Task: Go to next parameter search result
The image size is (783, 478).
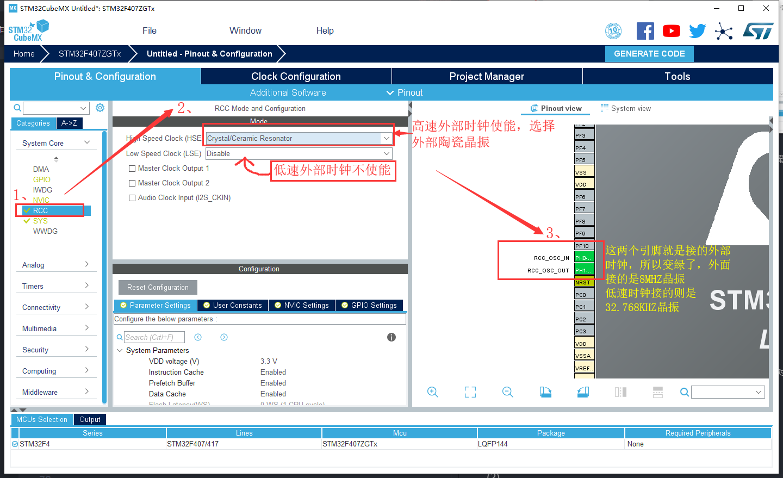Action: click(x=224, y=337)
